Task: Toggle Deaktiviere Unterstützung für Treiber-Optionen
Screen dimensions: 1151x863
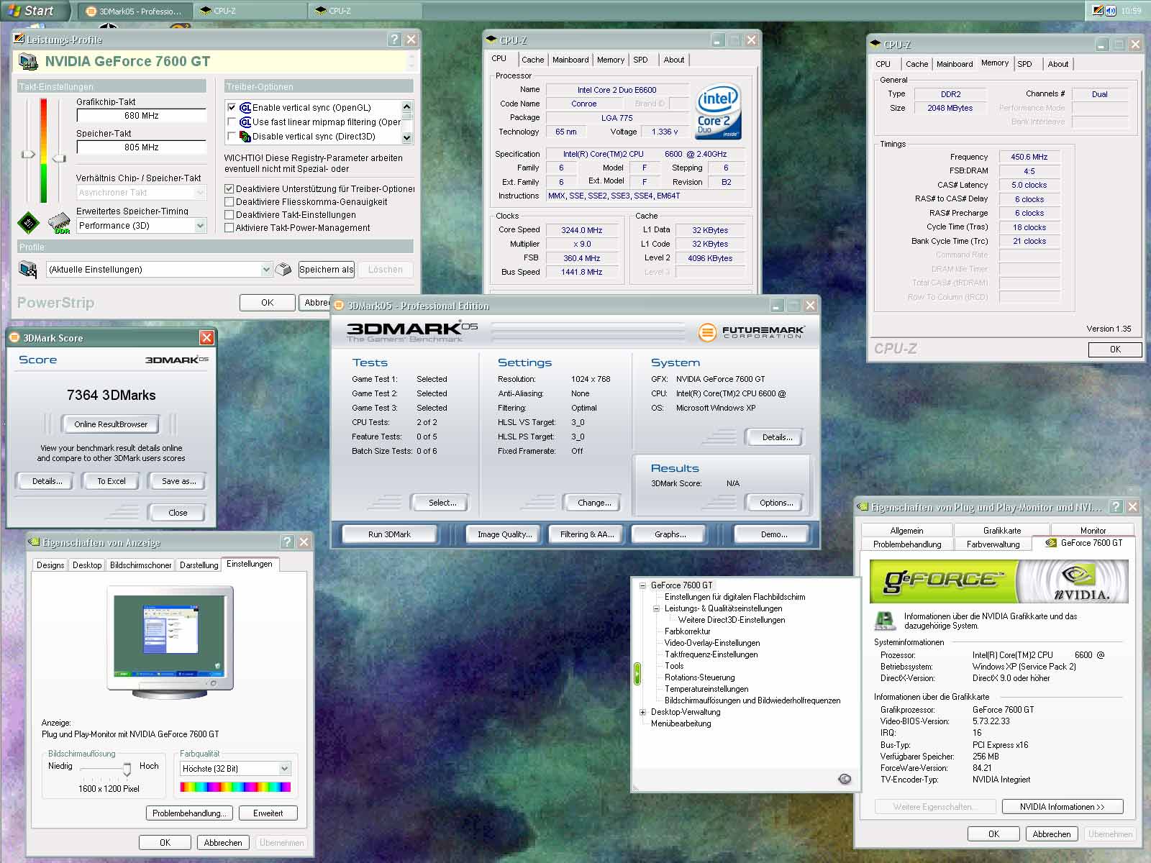Action: (229, 189)
